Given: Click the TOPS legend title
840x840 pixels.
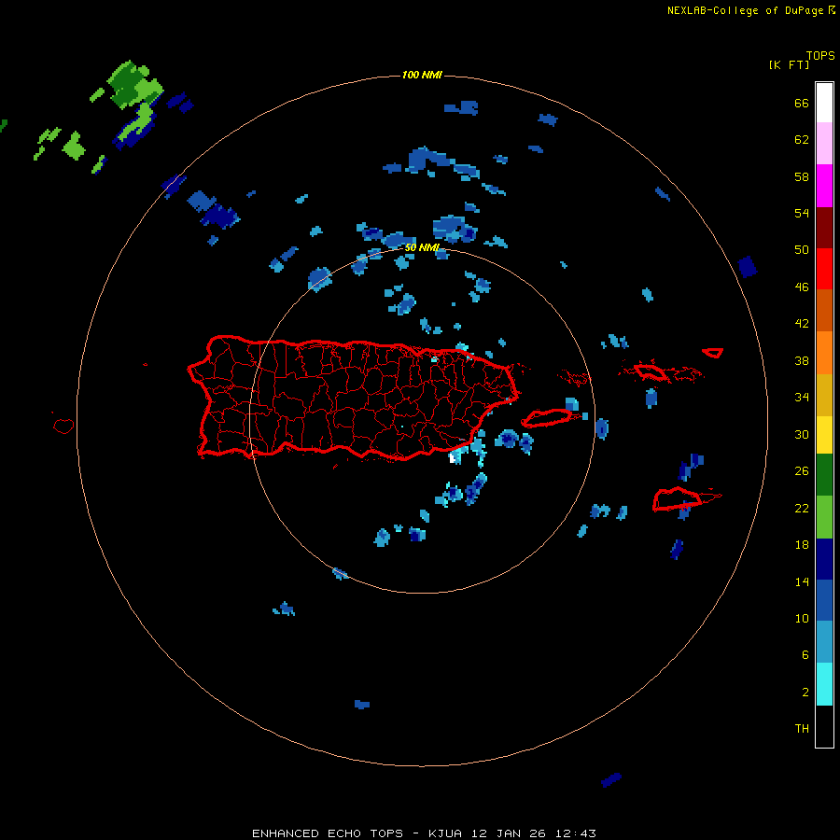Looking at the screenshot, I should tap(820, 55).
